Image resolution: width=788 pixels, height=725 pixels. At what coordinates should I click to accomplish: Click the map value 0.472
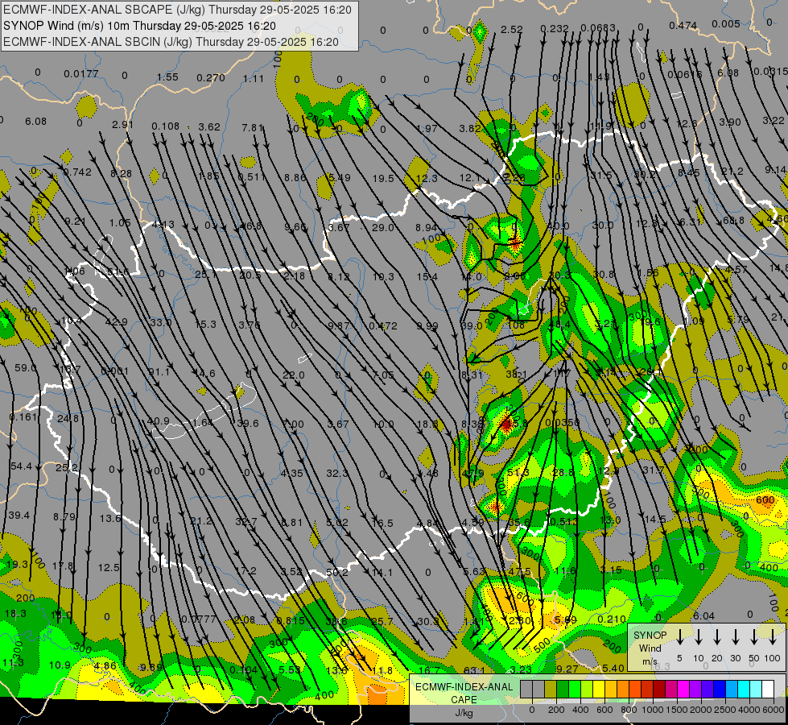[x=383, y=326]
